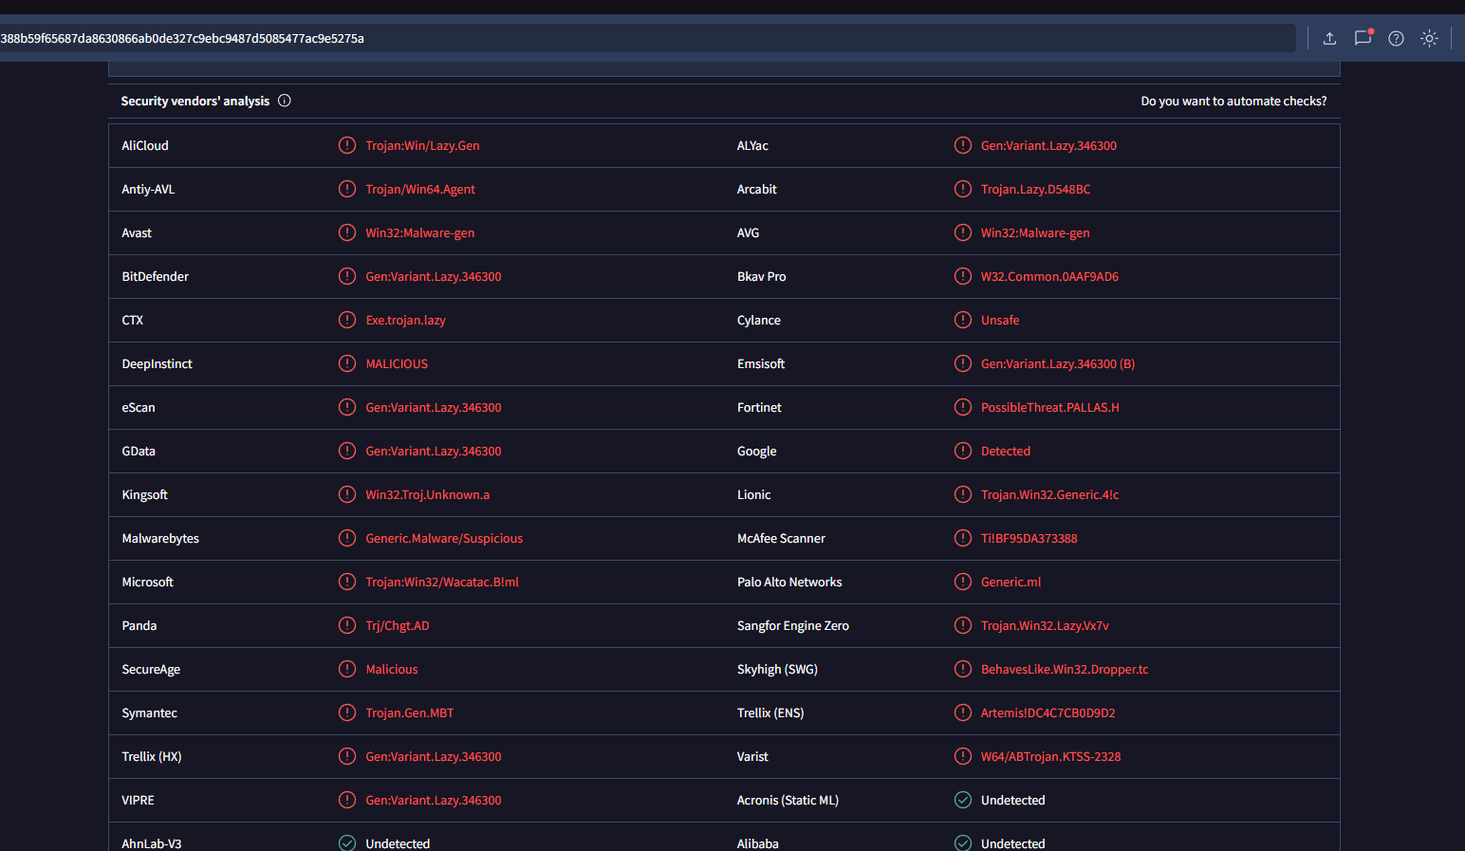Click alert icon in Antiy-AVL row
The image size is (1465, 851).
pos(347,189)
